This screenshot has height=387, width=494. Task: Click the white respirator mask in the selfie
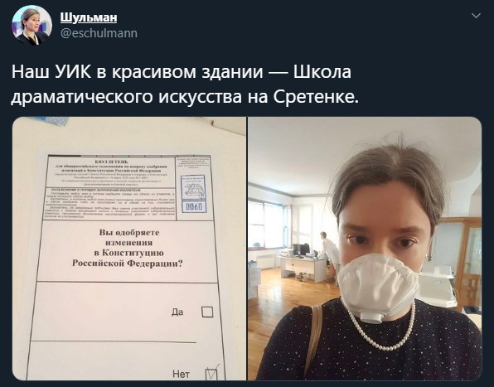pos(378,288)
